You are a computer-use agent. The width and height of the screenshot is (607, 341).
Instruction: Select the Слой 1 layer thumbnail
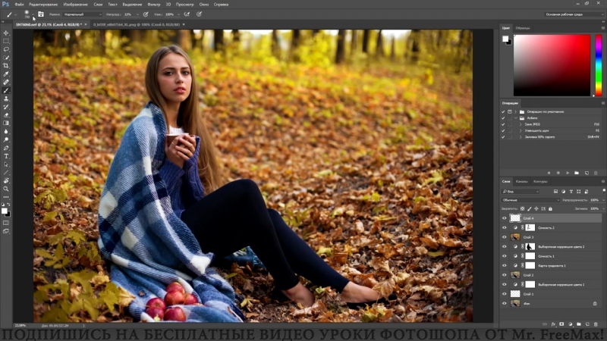(515, 294)
